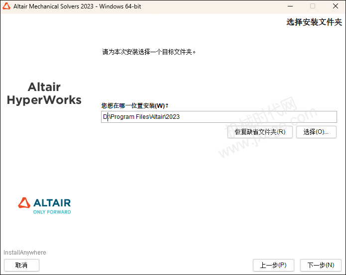Click the 选择安装文件夹 heading text

point(314,22)
